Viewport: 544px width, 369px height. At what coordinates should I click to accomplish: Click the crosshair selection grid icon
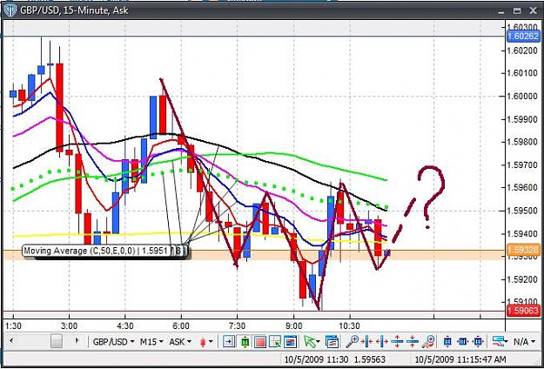[275, 342]
